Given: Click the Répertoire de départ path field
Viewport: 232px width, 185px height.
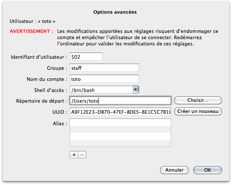Looking at the screenshot, I should pyautogui.click(x=120, y=100).
